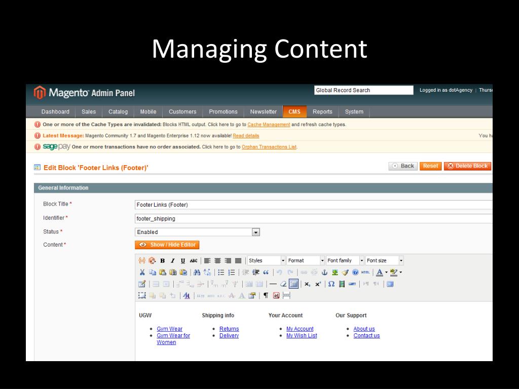
Task: Click the Reset button
Action: 431,166
